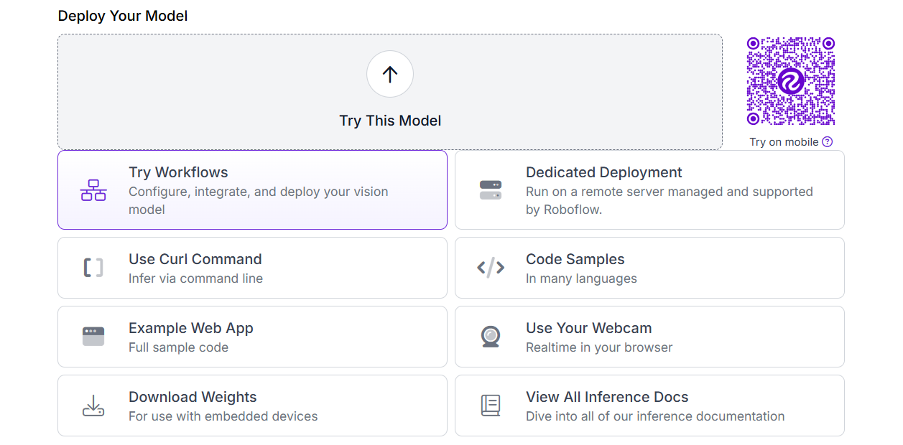Screen dimensions: 903x445
Task: Click the question mark help icon
Action: tap(828, 142)
